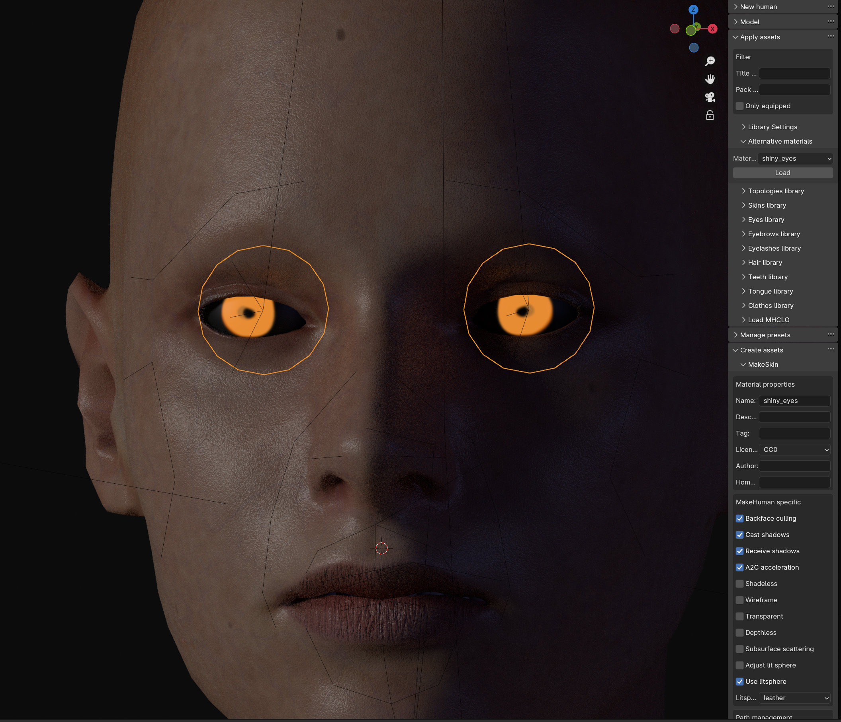841x722 pixels.
Task: Select the hand/pan tool icon
Action: tap(710, 78)
